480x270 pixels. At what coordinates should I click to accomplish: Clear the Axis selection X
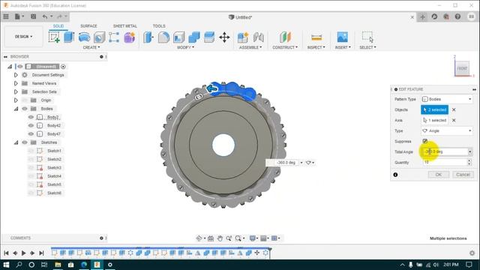pyautogui.click(x=454, y=120)
